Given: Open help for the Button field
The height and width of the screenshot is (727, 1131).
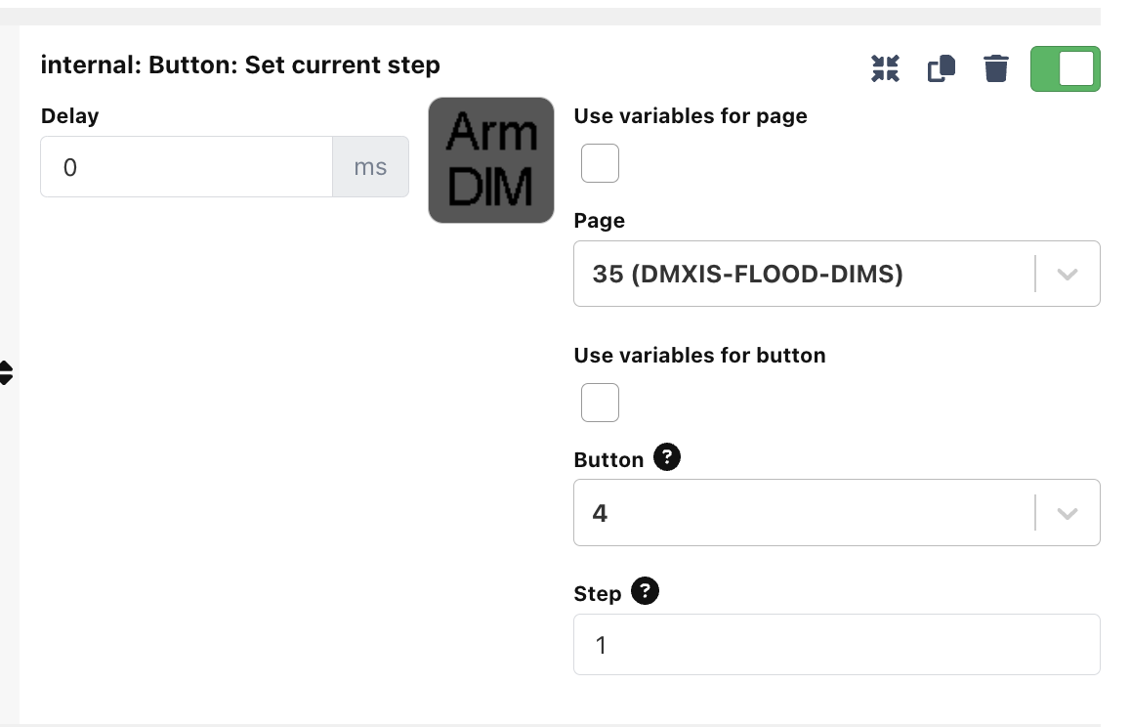Looking at the screenshot, I should point(666,457).
